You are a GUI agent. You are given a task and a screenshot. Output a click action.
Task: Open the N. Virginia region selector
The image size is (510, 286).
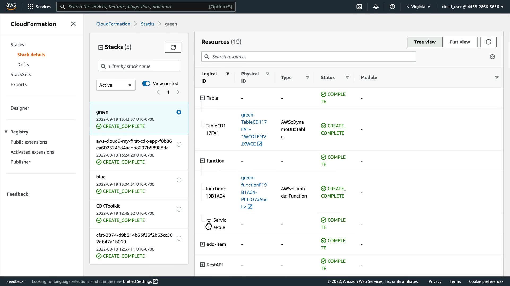click(418, 7)
